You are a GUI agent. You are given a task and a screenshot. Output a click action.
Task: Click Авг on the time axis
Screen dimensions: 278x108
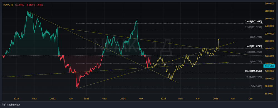click(x=71, y=99)
